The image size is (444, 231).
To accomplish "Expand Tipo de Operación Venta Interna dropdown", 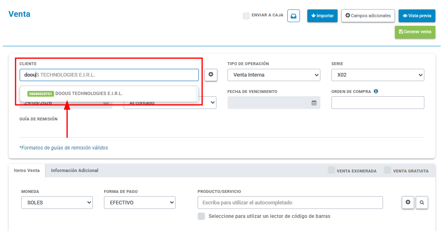I will [274, 75].
